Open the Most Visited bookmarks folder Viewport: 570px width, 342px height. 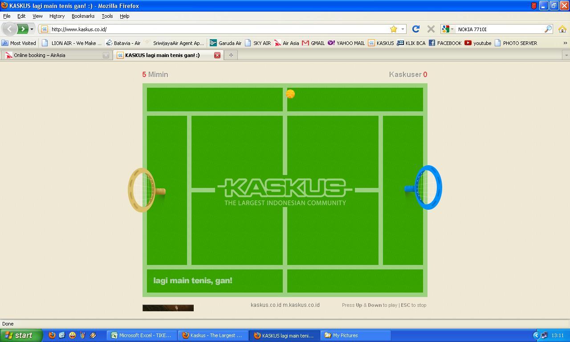(19, 43)
